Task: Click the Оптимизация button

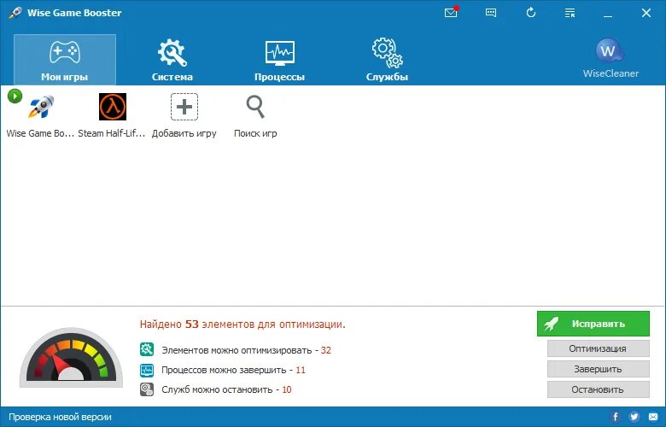Action: pos(598,348)
